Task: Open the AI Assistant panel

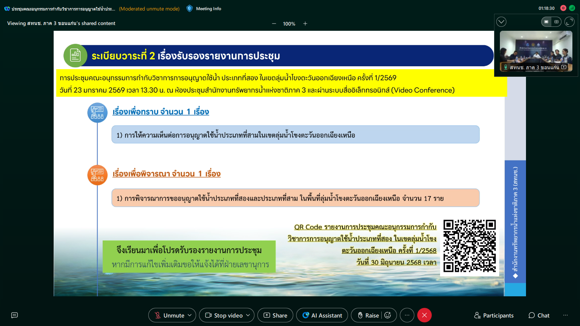Action: tap(322, 315)
